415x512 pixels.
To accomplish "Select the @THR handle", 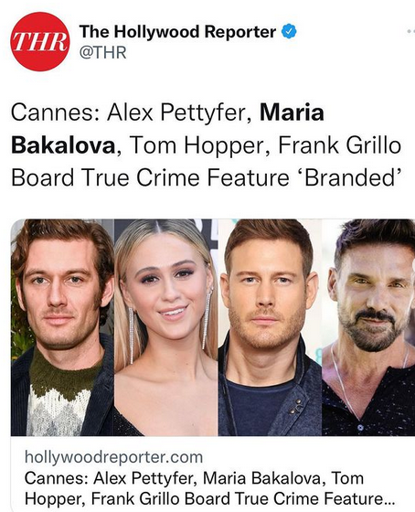I will pyautogui.click(x=103, y=53).
